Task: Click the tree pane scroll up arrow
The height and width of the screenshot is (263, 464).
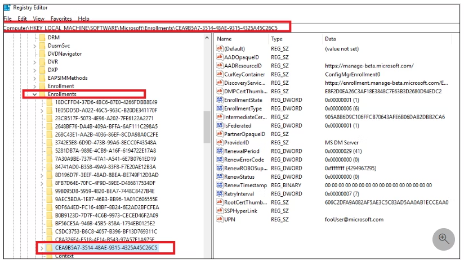Action: click(x=207, y=38)
